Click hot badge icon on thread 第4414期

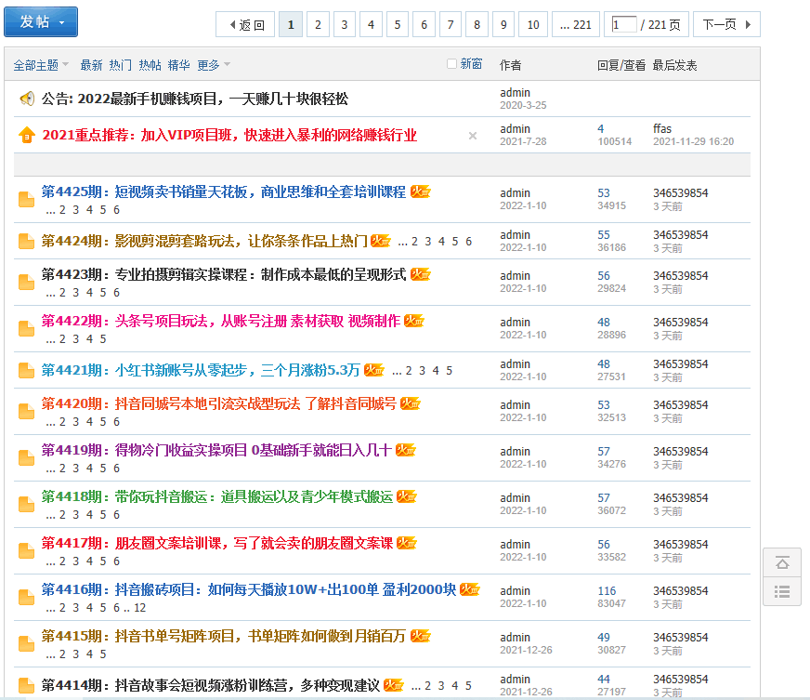click(394, 685)
